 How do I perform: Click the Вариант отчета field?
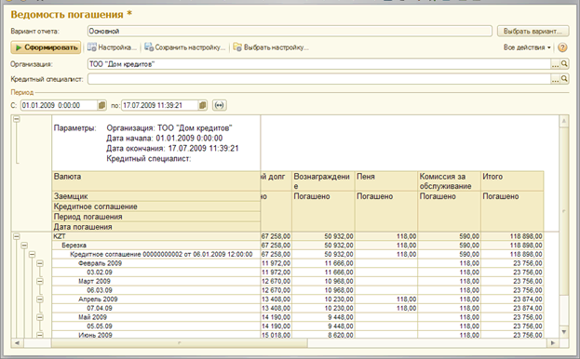pyautogui.click(x=290, y=31)
